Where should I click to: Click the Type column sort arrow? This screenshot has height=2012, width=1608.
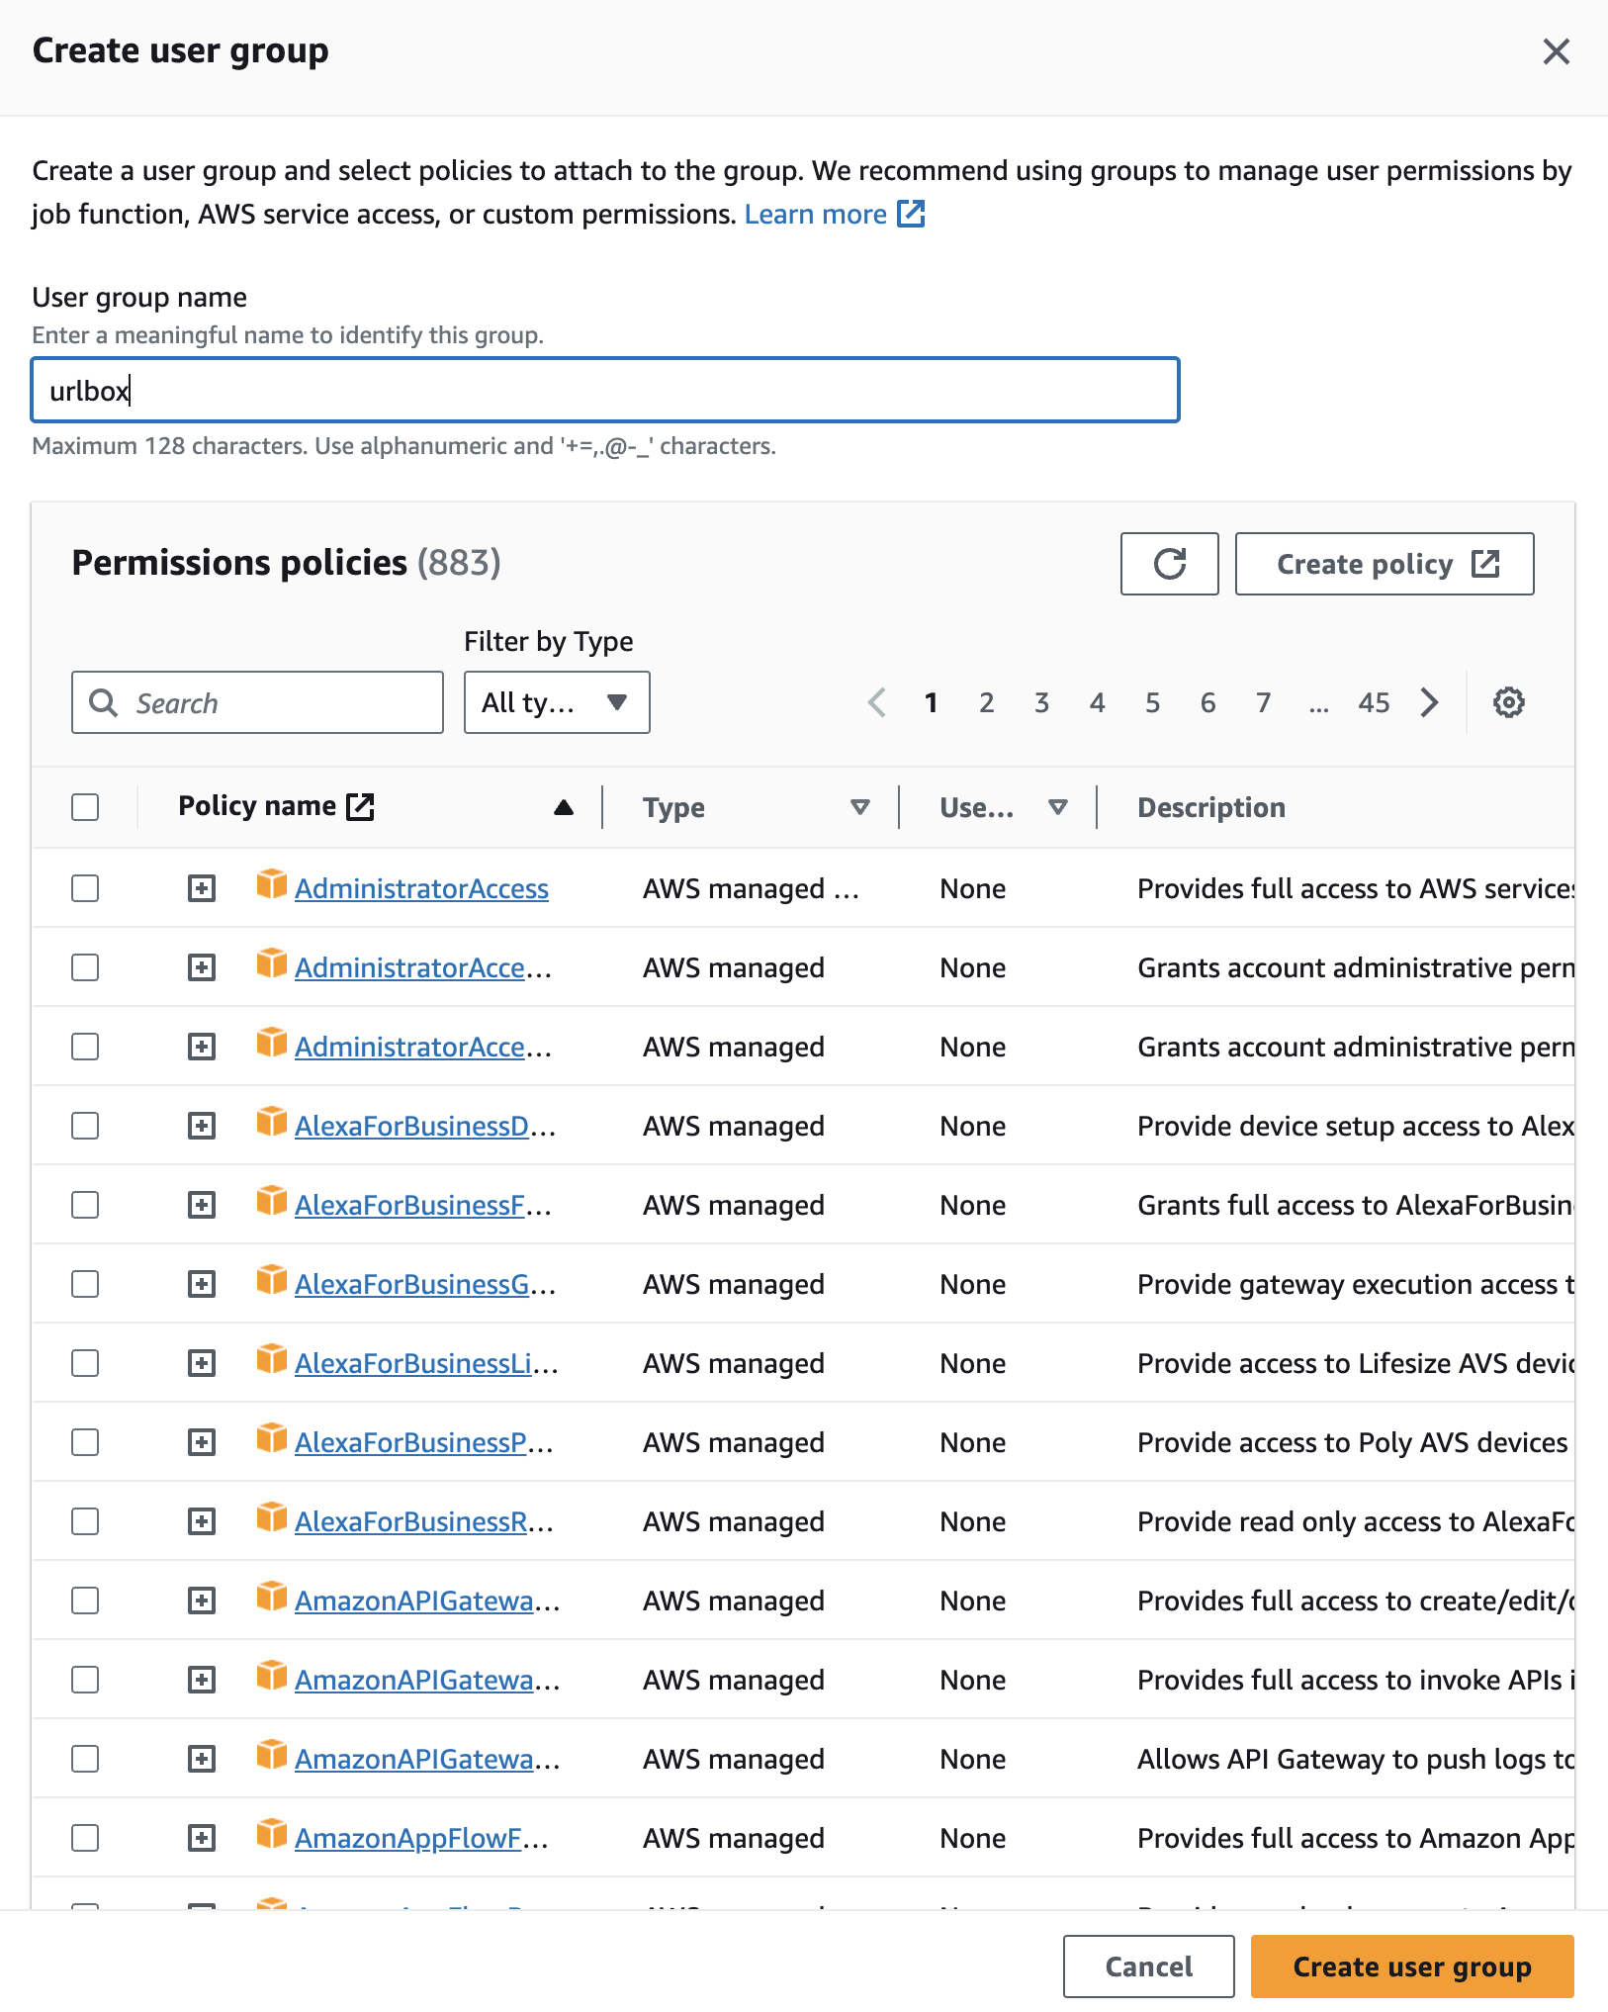click(860, 807)
